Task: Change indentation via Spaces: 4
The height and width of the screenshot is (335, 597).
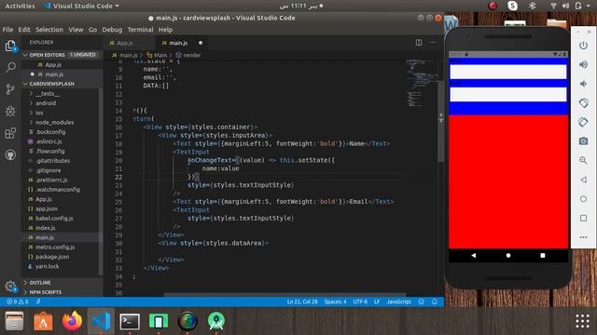Action: (x=335, y=301)
